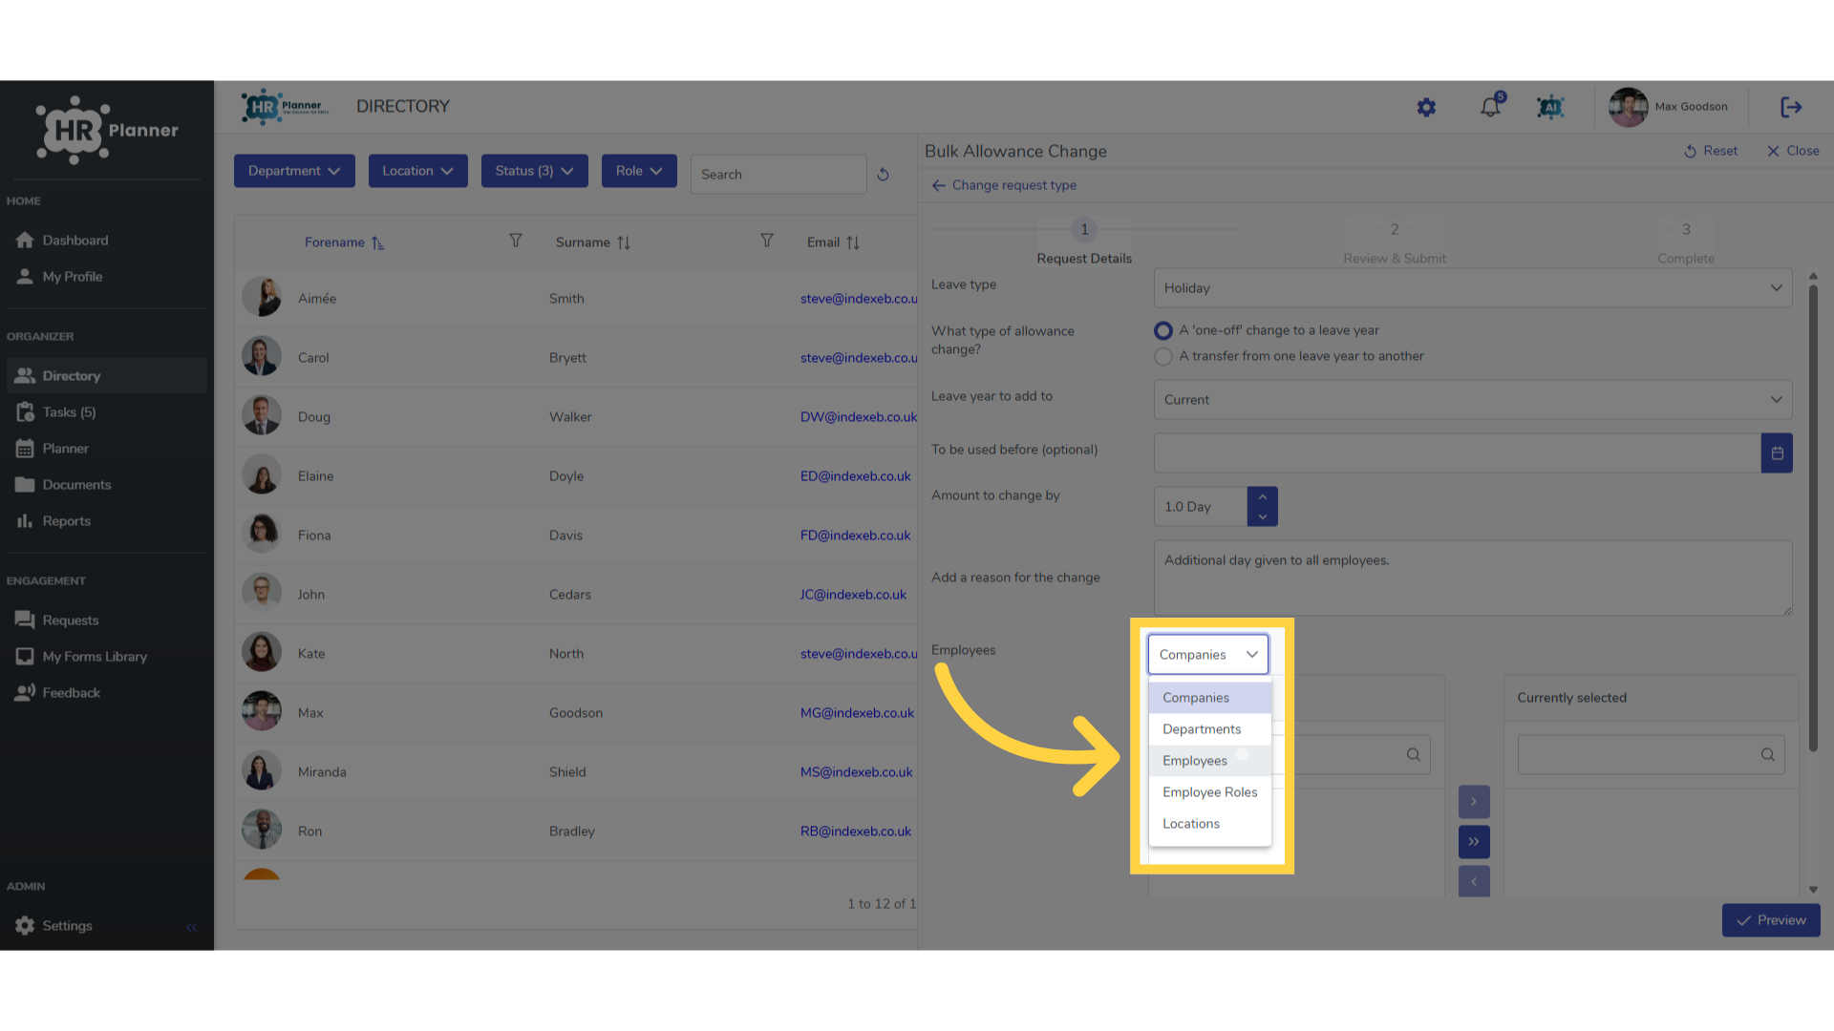Close the Bulk Allowance Change panel
1834x1031 pixels.
click(x=1793, y=151)
